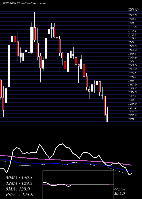The width and height of the screenshot is (142, 199).
Task: Click the 132 price axis label
Action: click(x=131, y=100)
